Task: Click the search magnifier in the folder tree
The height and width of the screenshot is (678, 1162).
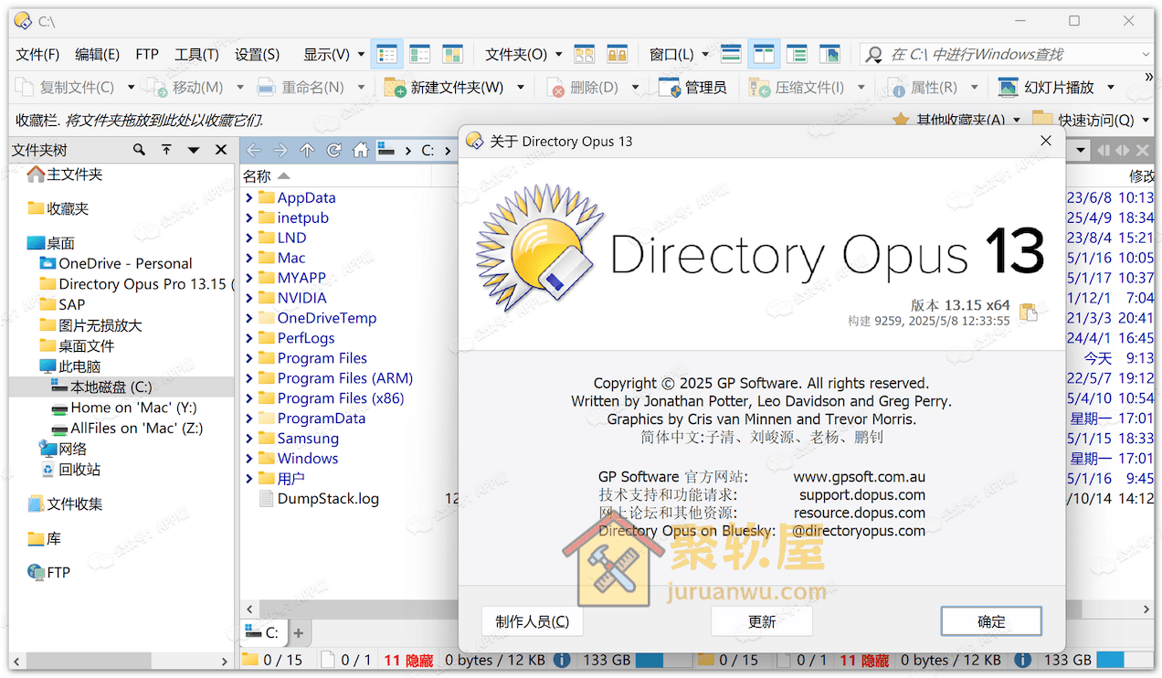Action: (x=137, y=149)
